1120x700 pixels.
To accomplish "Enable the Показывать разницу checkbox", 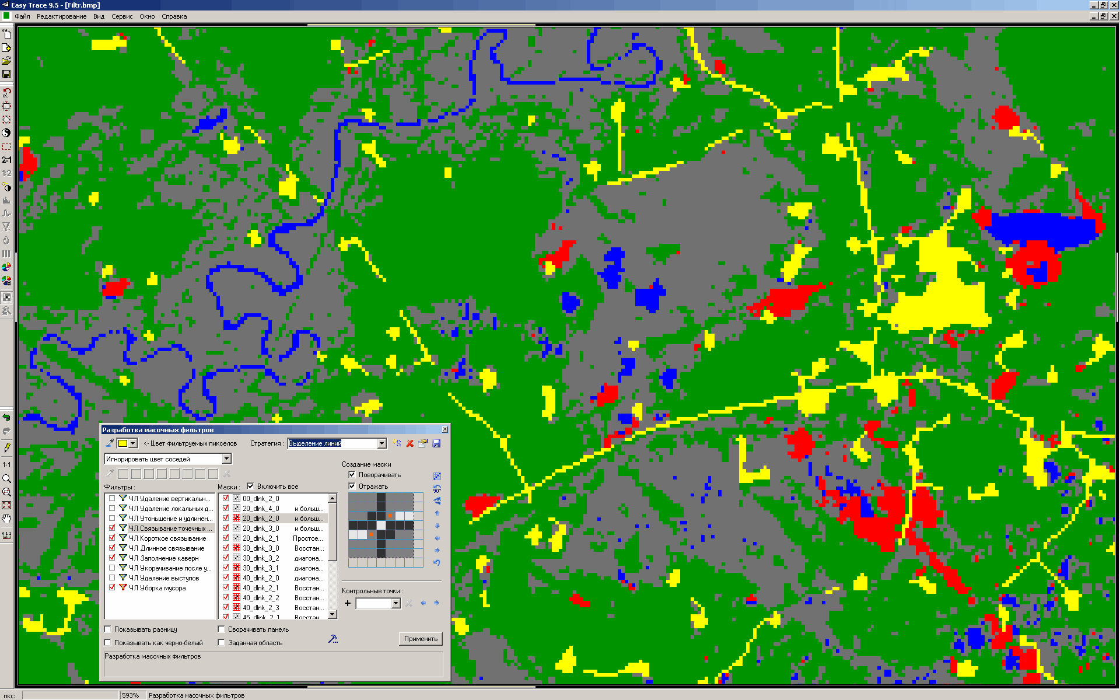I will (108, 629).
